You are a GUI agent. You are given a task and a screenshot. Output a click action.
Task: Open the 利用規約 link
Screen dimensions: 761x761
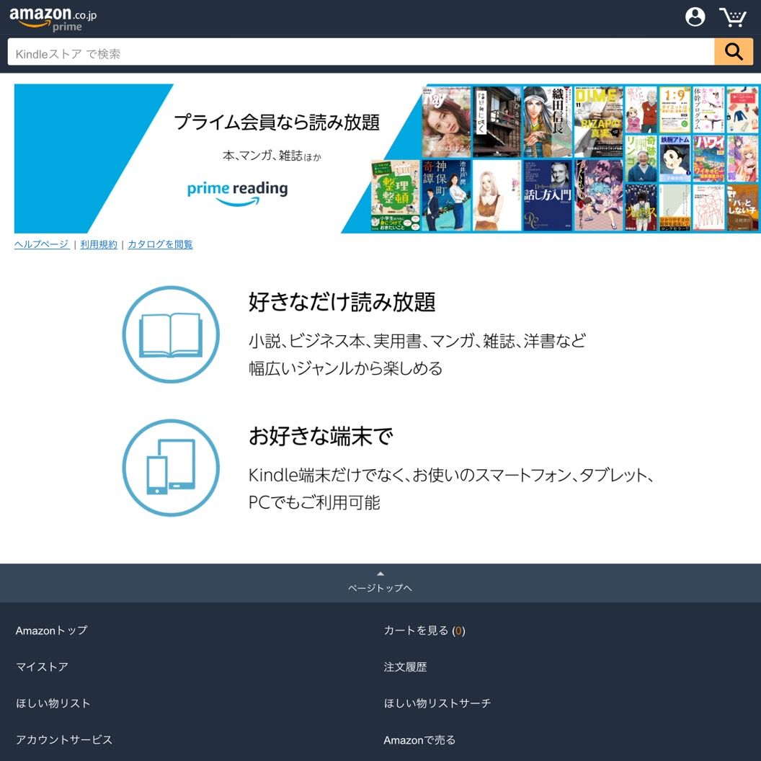point(99,244)
